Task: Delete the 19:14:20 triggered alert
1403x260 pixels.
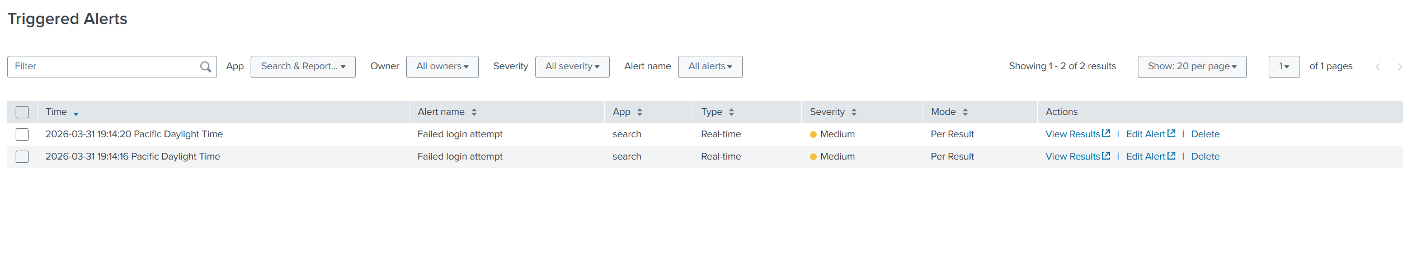Action: pos(1205,134)
